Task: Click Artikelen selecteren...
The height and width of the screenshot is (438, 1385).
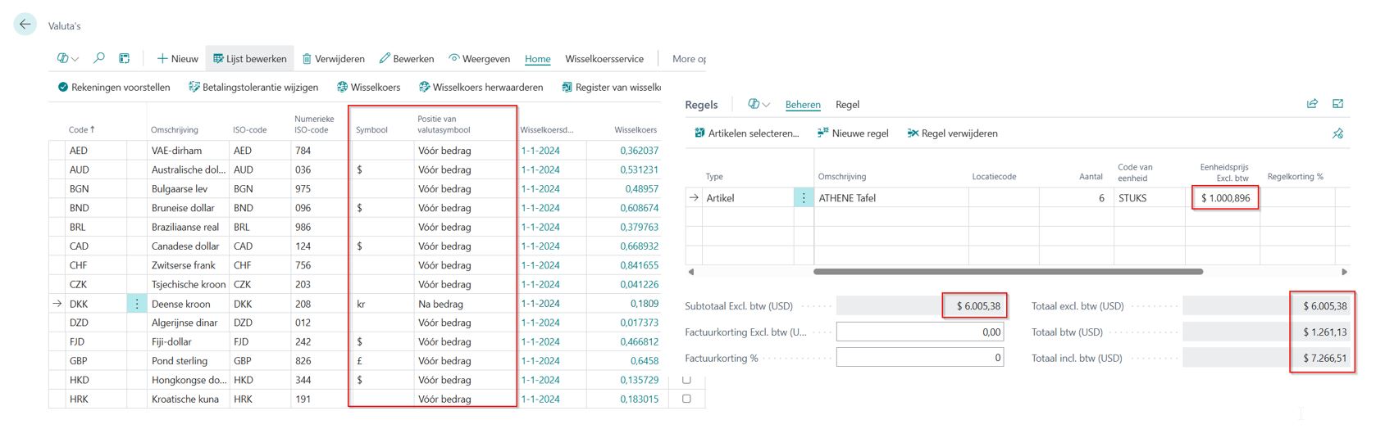Action: (746, 133)
